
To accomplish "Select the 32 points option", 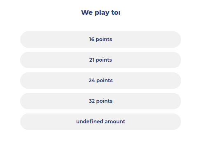I will point(100,101).
